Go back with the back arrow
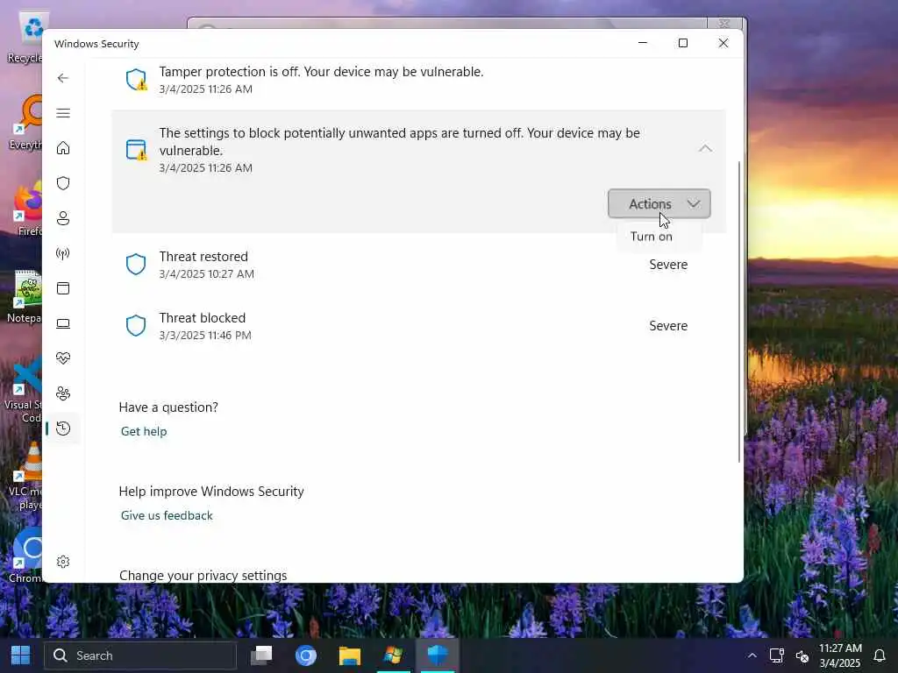 (63, 78)
